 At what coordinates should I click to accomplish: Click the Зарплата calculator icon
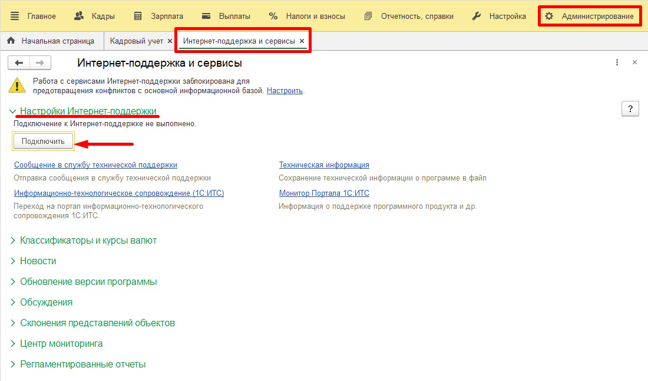138,16
